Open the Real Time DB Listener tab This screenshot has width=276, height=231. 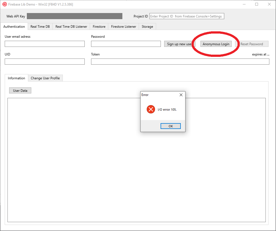pyautogui.click(x=71, y=26)
